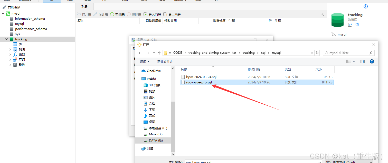Click the info icon at top right
Image resolution: width=388 pixels, height=163 pixels.
365,6
